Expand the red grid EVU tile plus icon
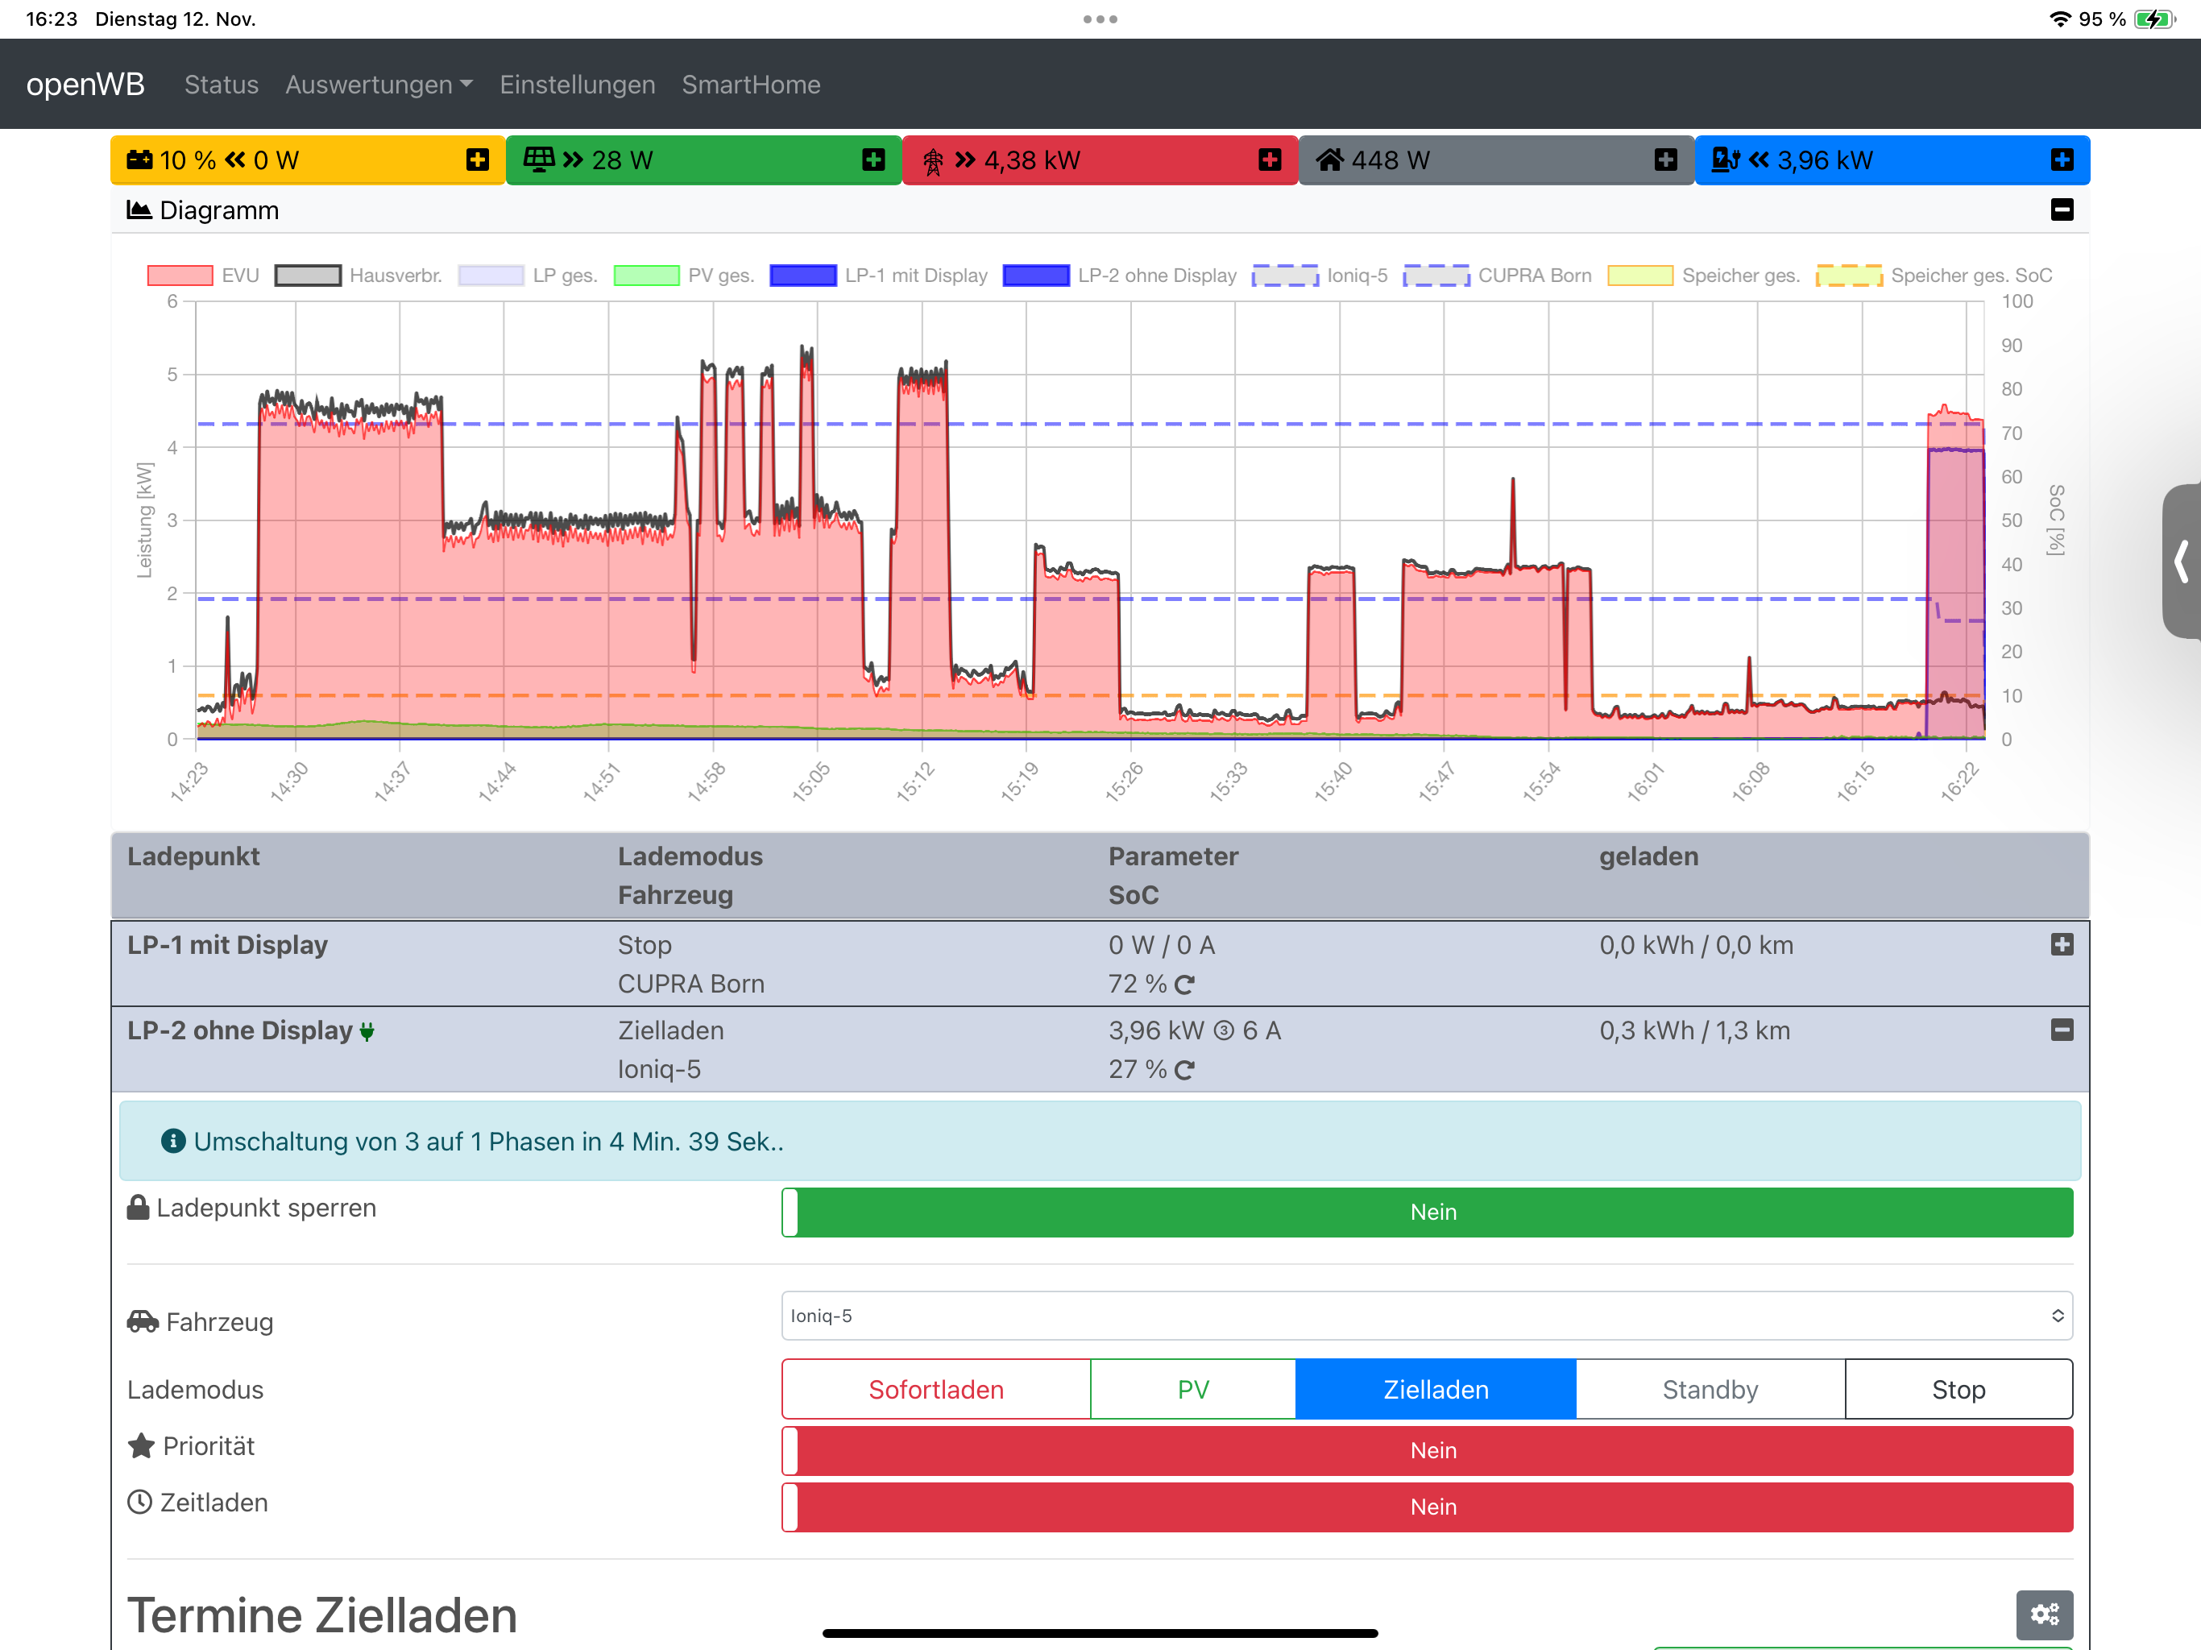This screenshot has width=2201, height=1650. coord(1270,160)
